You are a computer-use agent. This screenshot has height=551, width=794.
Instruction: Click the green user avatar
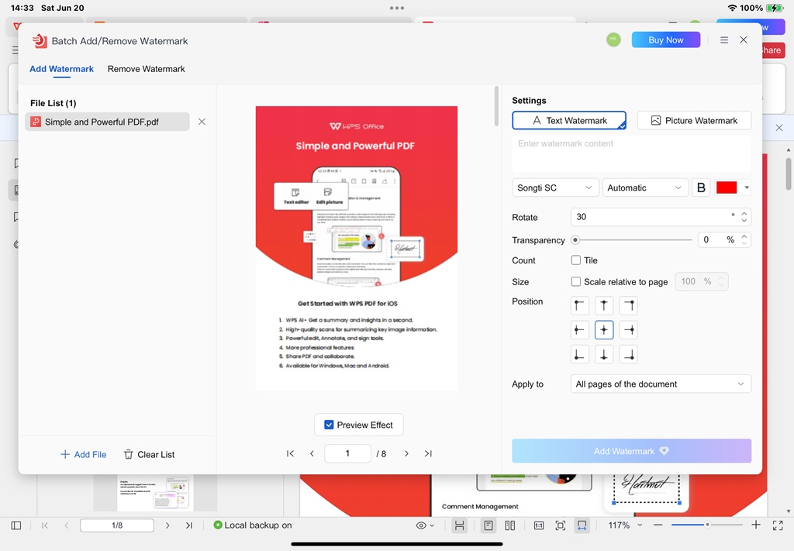(x=613, y=40)
